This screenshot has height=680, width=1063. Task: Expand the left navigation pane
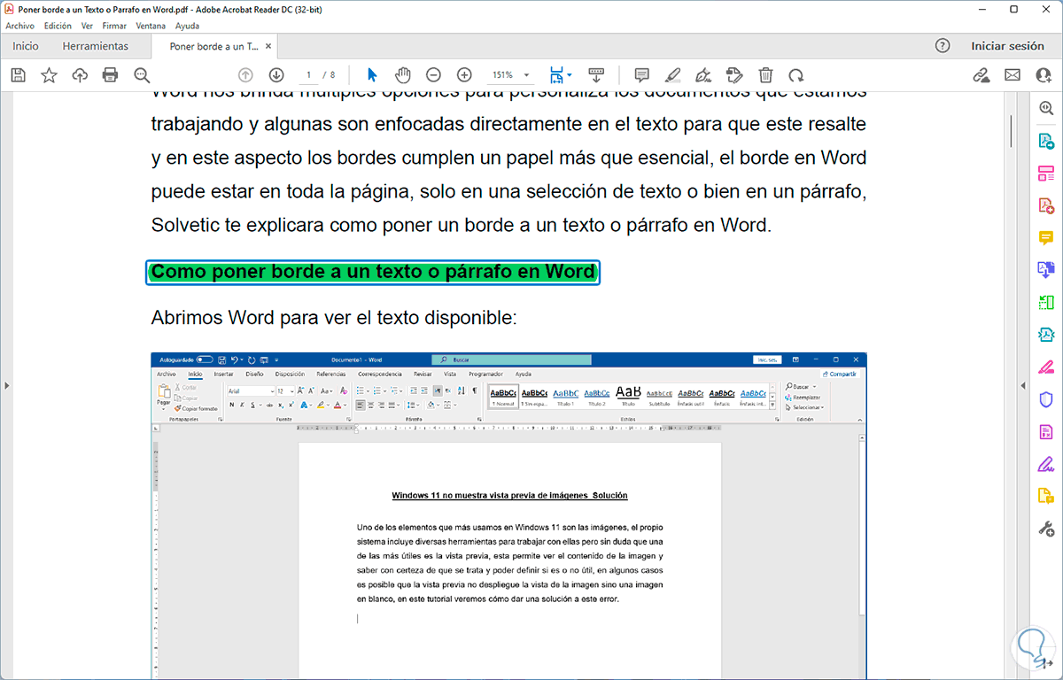6,385
